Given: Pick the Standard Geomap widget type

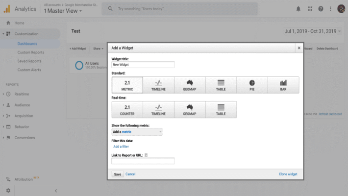Looking at the screenshot, I should click(190, 85).
